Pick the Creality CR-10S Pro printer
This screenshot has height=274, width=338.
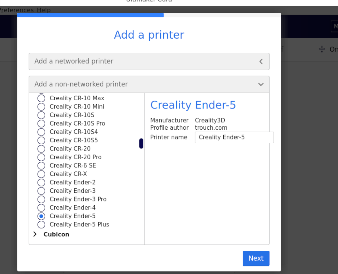coord(41,124)
